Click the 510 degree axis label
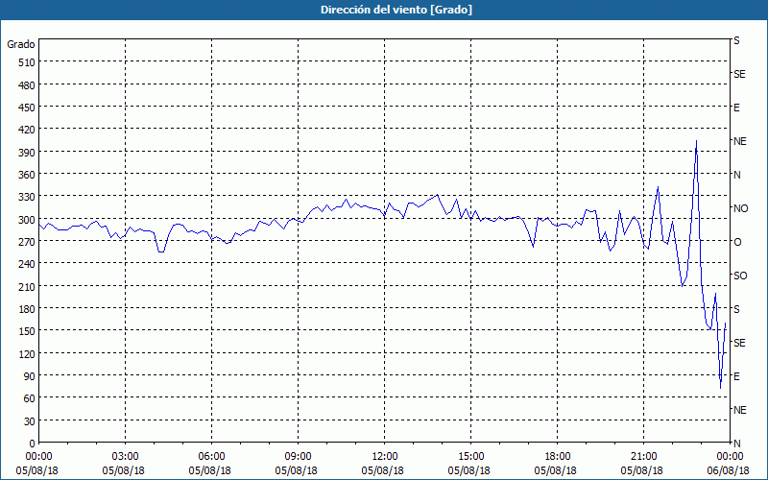The width and height of the screenshot is (768, 480). (27, 62)
